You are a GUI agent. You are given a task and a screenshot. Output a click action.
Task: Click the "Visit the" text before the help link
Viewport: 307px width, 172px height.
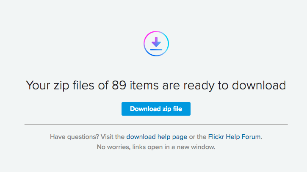113,137
